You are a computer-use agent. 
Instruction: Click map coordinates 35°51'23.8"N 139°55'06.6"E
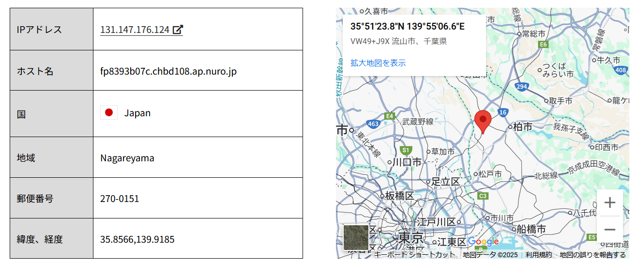click(x=408, y=26)
